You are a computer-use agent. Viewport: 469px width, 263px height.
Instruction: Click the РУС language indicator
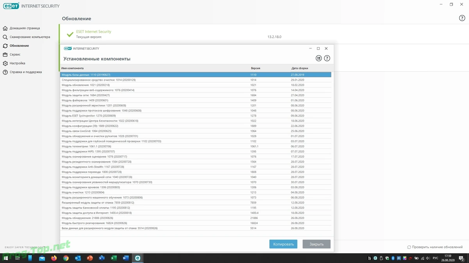435,258
